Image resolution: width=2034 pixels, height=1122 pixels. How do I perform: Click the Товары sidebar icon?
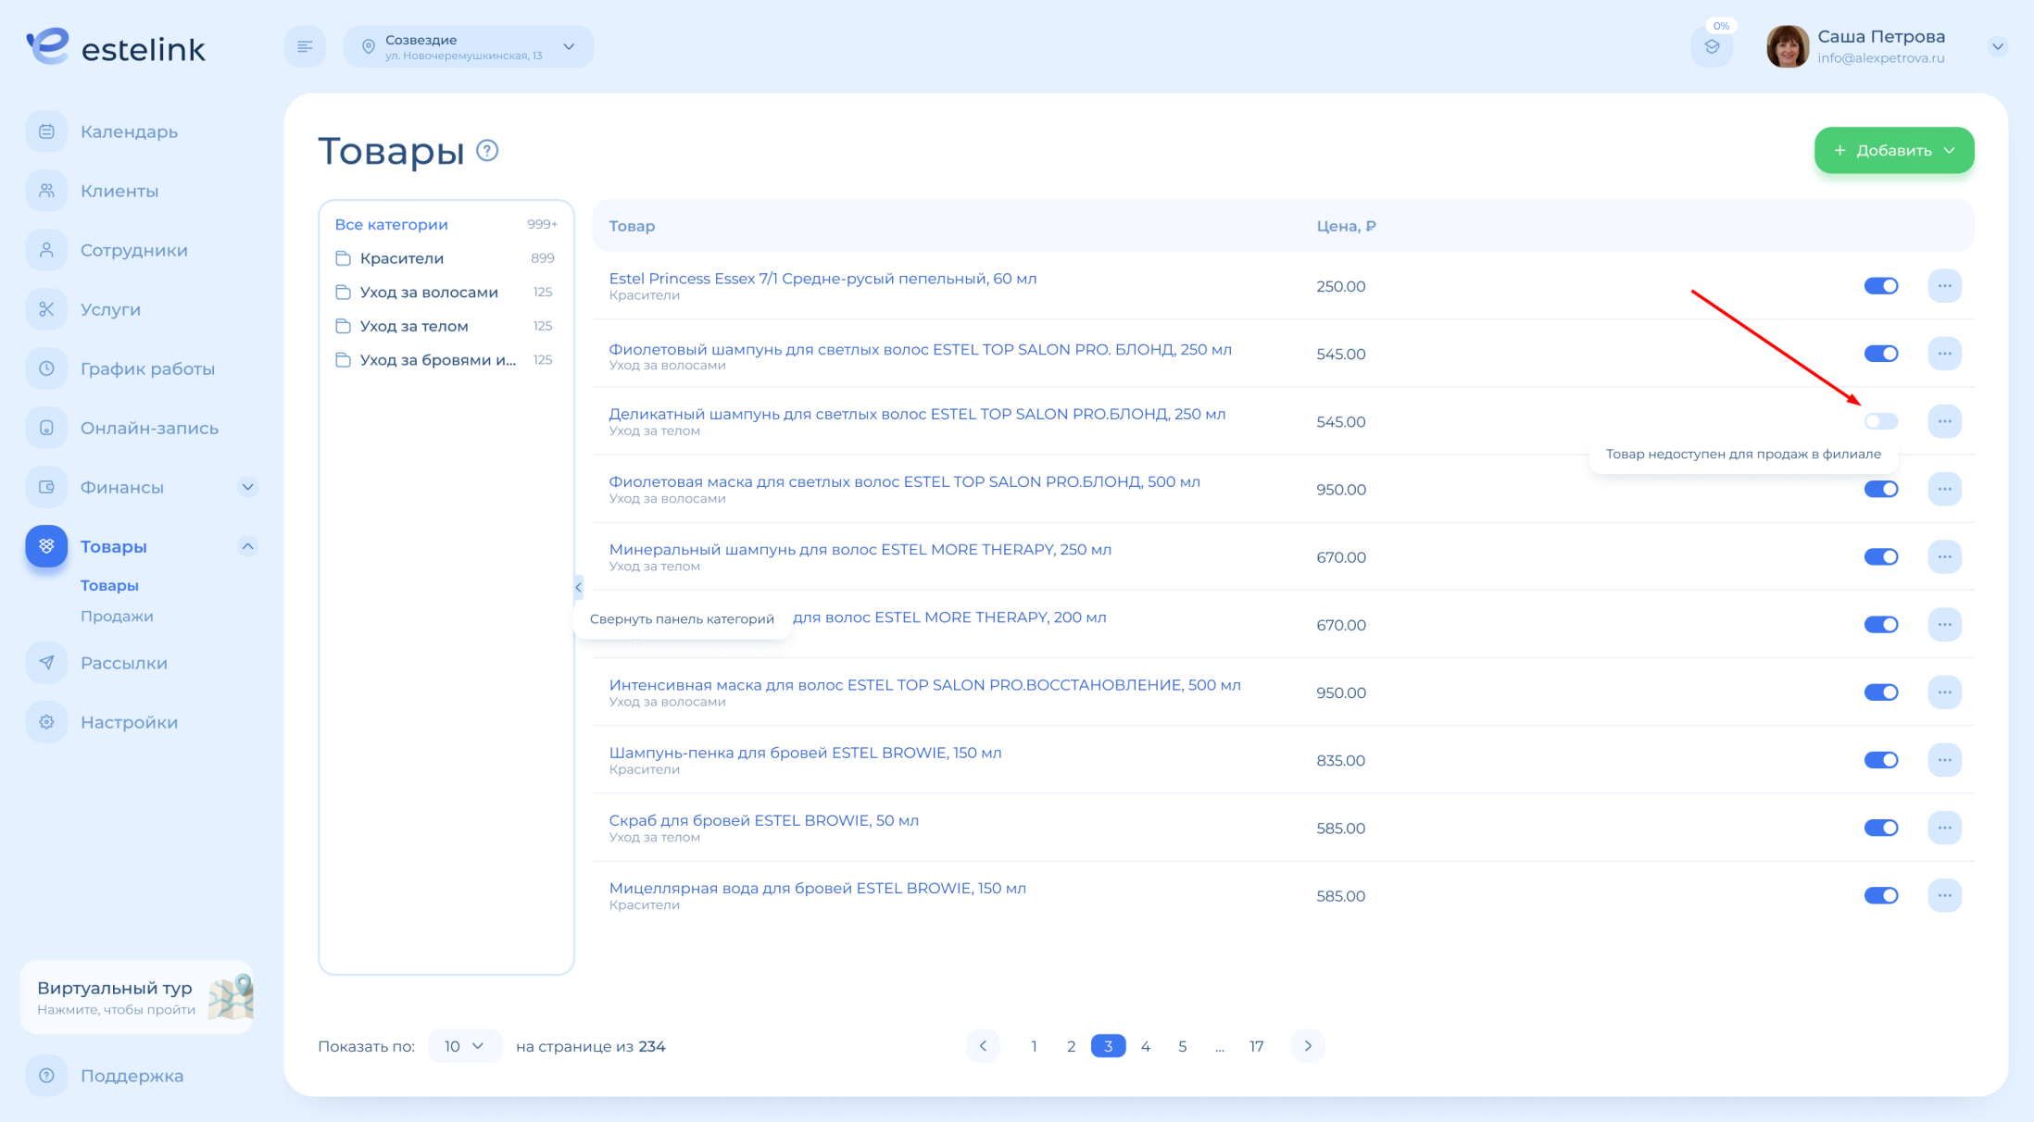46,546
